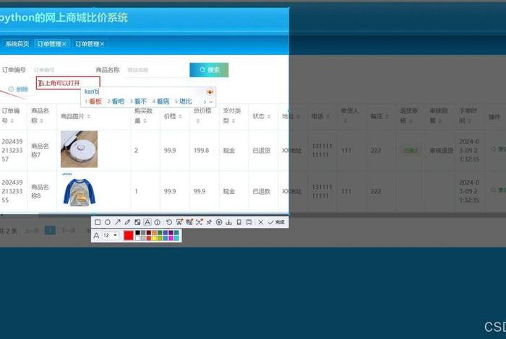Click inside the red annotation text box
Image resolution: width=506 pixels, height=339 pixels.
[x=68, y=83]
